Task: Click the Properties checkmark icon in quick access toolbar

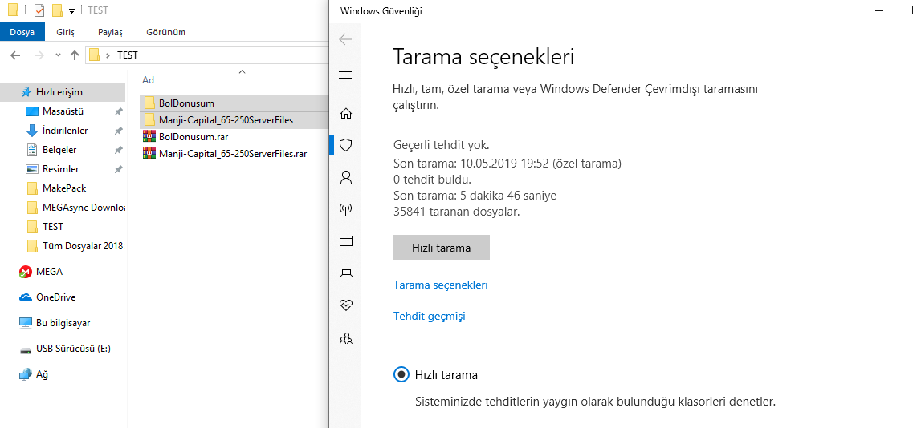Action: (x=39, y=10)
